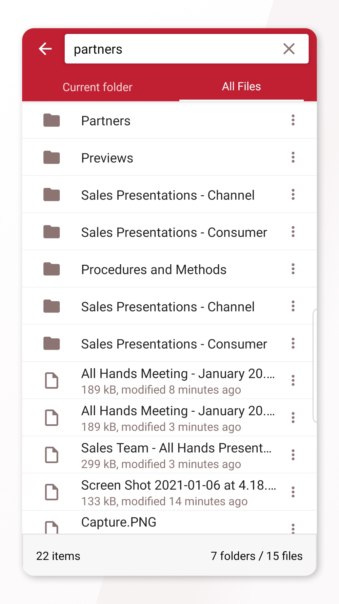Open the Screen Shot 2021-01-06 file
The height and width of the screenshot is (604, 339).
click(169, 492)
